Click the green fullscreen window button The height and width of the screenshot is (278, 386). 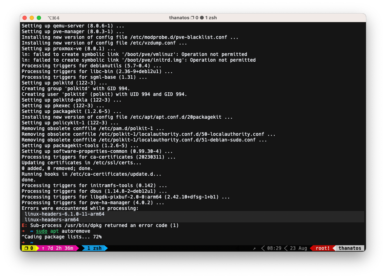[39, 18]
